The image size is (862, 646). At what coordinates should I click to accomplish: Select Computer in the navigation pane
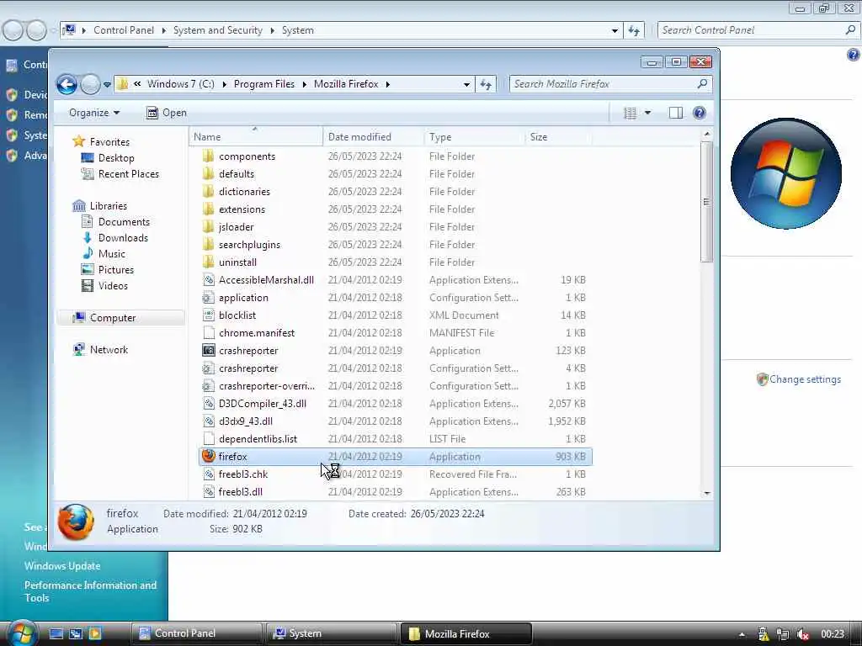(x=121, y=317)
